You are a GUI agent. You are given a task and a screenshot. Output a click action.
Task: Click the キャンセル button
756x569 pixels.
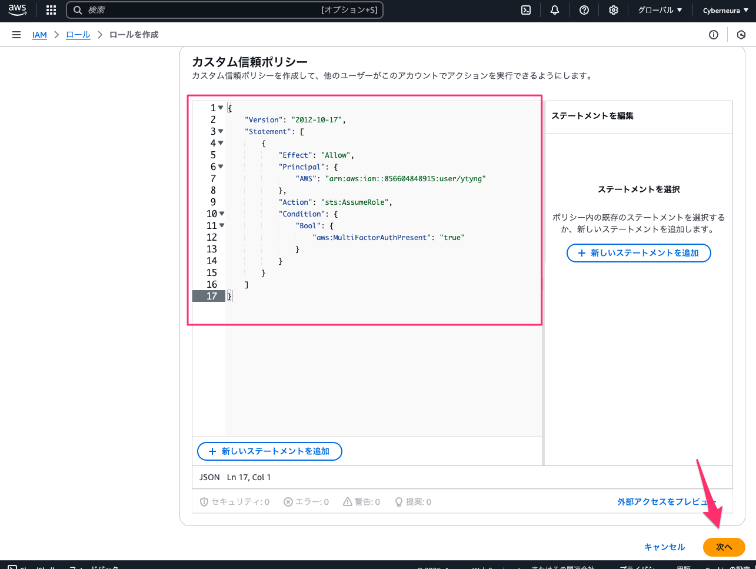pos(665,547)
